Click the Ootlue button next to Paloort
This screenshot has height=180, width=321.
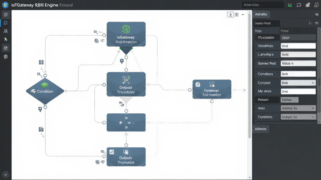(x=289, y=100)
